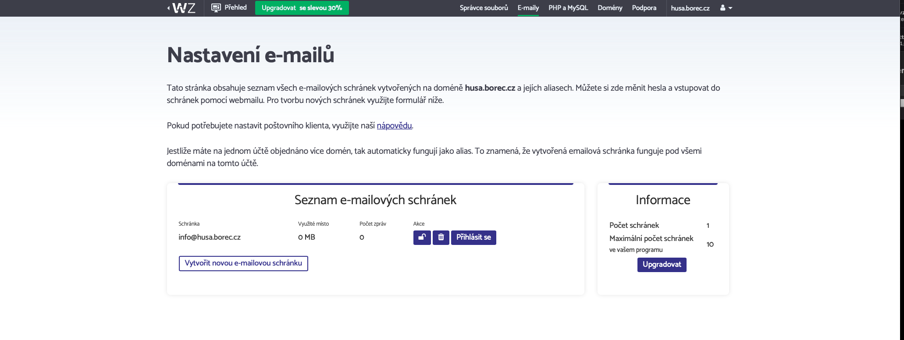Open the user account icon menu
904x340 pixels.
[x=722, y=8]
